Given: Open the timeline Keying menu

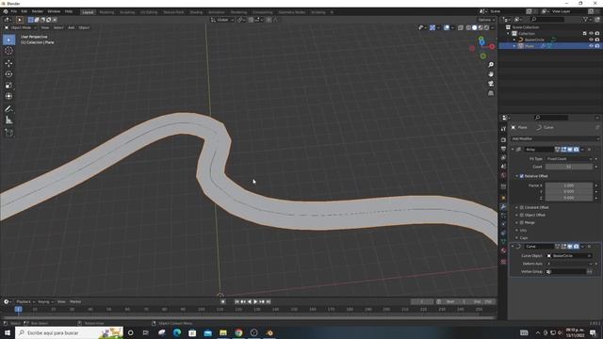Looking at the screenshot, I should [45, 301].
